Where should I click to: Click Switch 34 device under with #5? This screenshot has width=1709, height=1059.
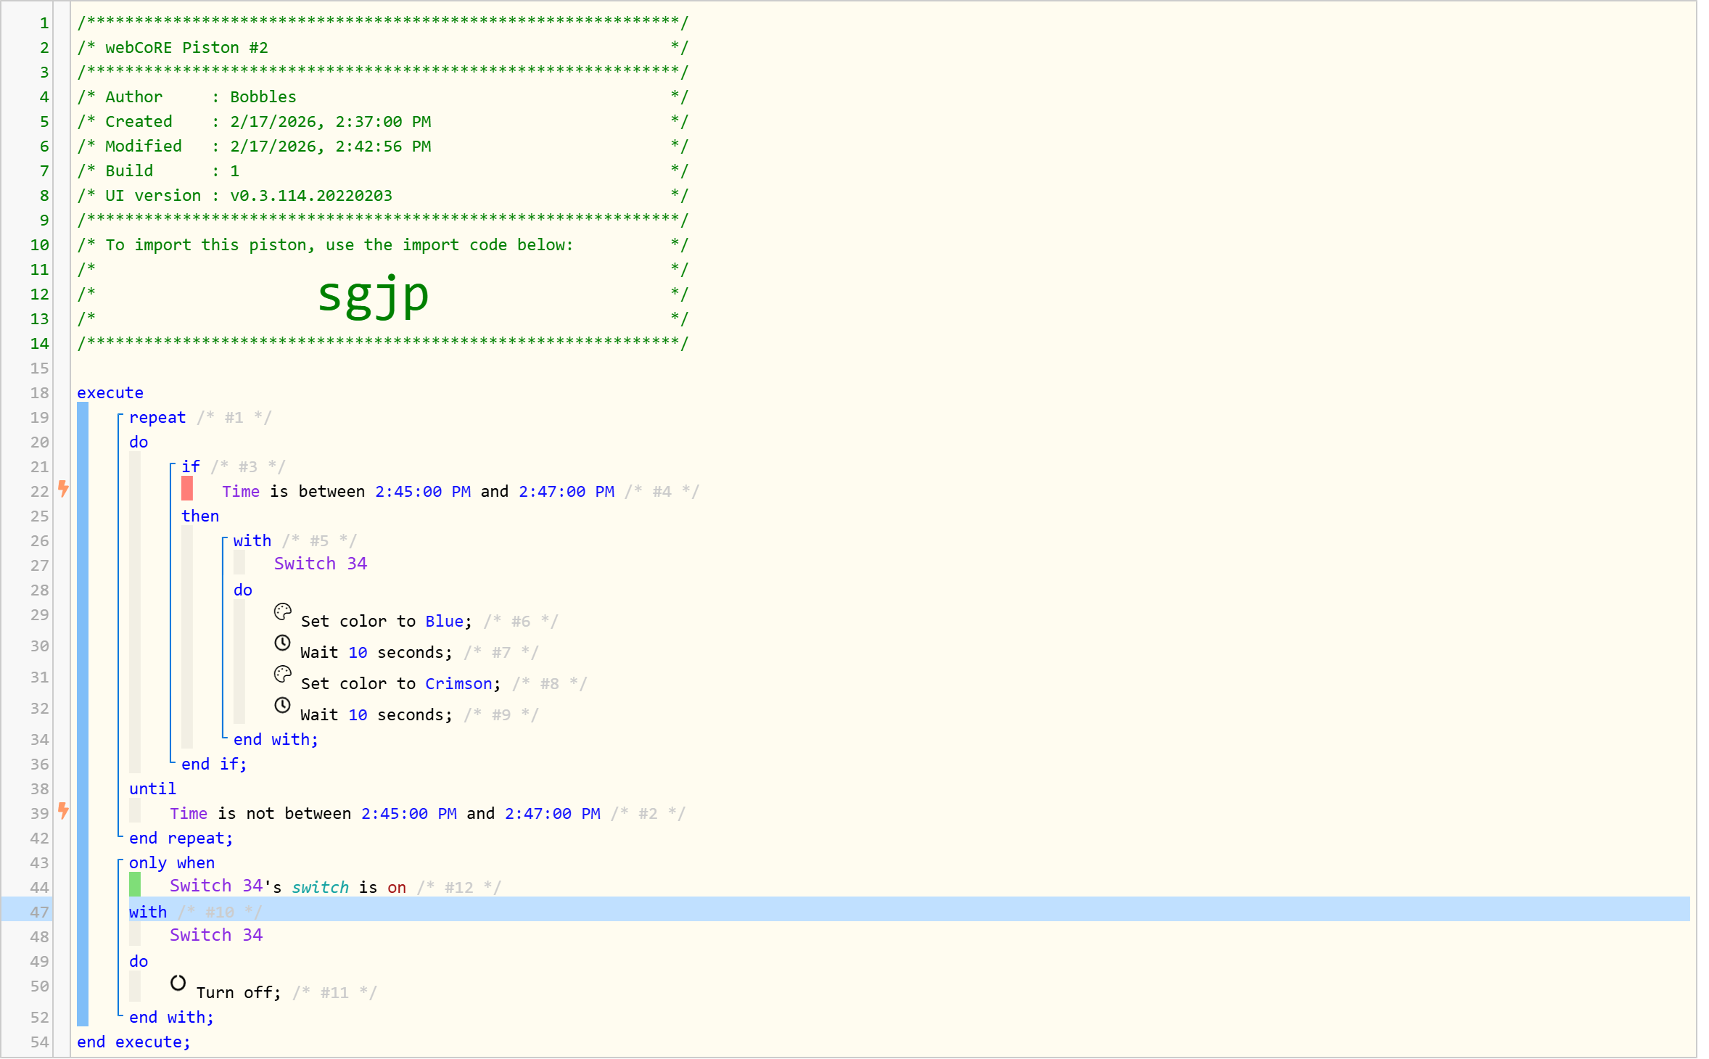pos(320,564)
